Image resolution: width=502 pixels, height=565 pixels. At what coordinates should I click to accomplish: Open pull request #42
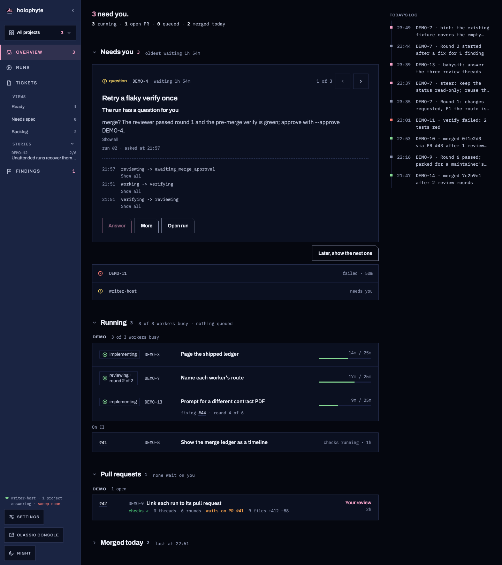(103, 504)
